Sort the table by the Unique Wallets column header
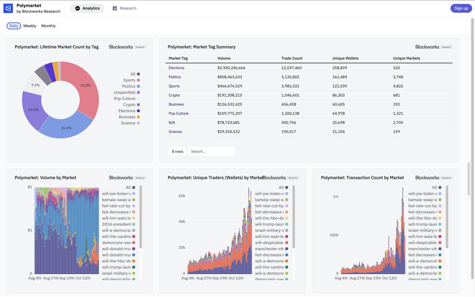475x297 pixels. 346,58
